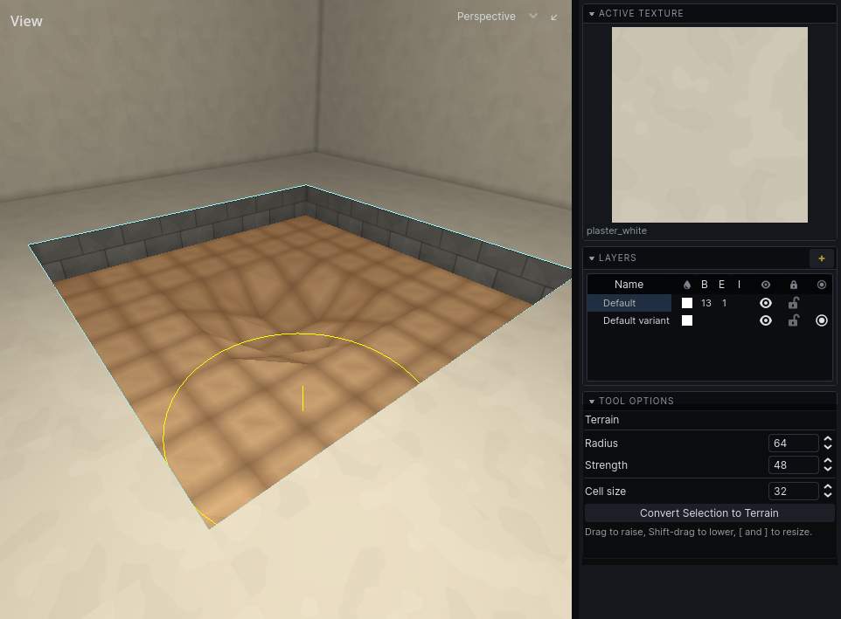
Task: Toggle lock on the Default variant layer
Action: coord(794,320)
